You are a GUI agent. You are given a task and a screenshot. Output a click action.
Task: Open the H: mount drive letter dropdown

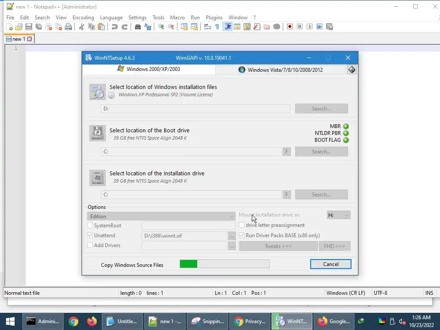tap(339, 215)
